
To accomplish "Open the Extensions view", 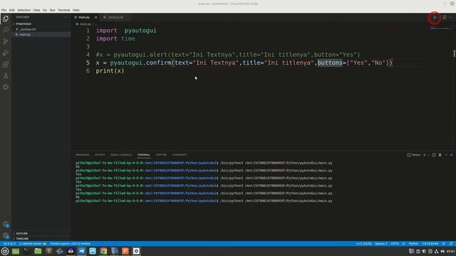I will coord(6,65).
